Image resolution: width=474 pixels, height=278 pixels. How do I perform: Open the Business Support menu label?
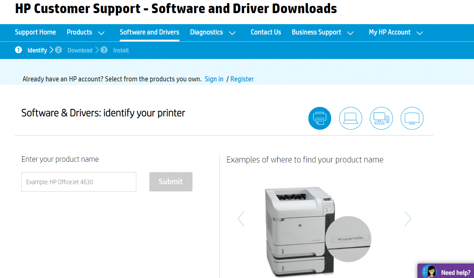click(x=316, y=32)
